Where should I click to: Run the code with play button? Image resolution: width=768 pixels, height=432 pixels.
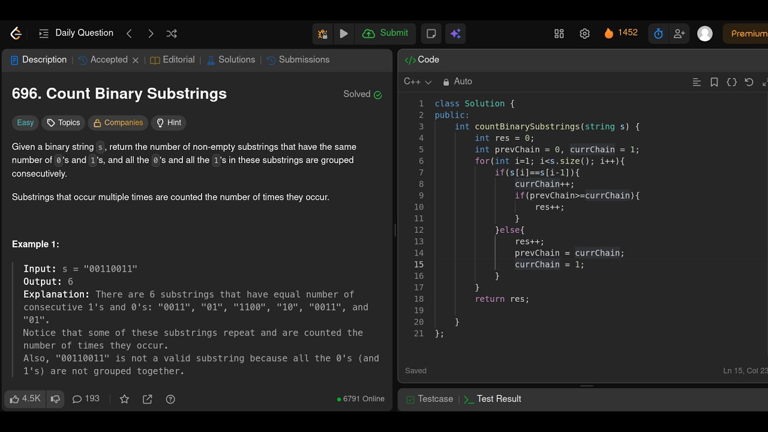pos(344,34)
